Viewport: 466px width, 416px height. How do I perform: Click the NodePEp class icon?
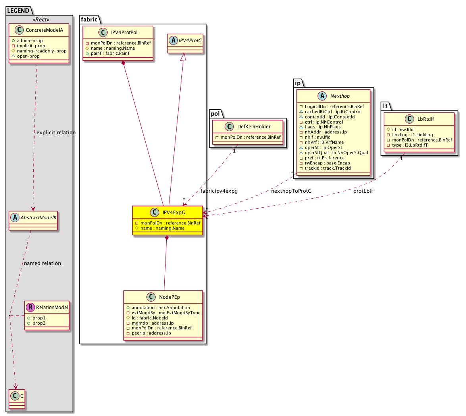pos(151,297)
